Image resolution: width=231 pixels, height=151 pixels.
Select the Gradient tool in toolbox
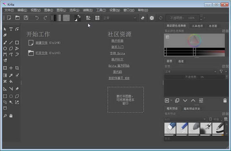5,75
